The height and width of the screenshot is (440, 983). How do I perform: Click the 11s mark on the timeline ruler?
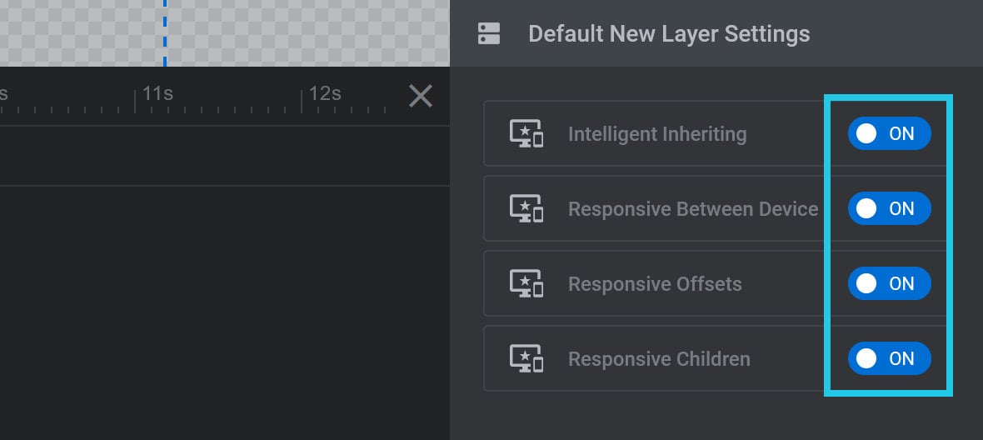click(157, 94)
